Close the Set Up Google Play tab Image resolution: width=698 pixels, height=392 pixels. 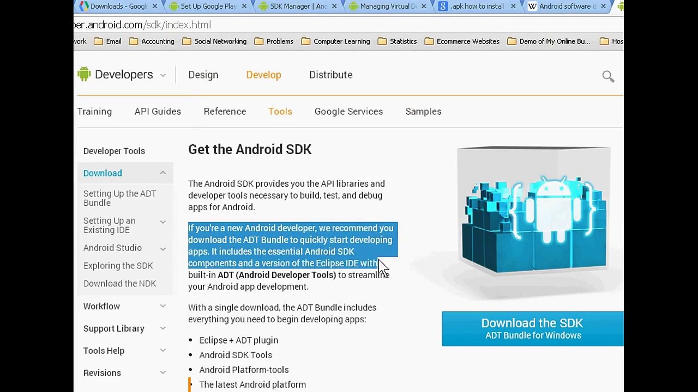pyautogui.click(x=244, y=6)
